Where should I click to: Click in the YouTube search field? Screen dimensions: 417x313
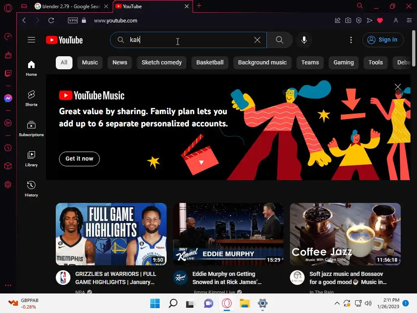pos(189,40)
